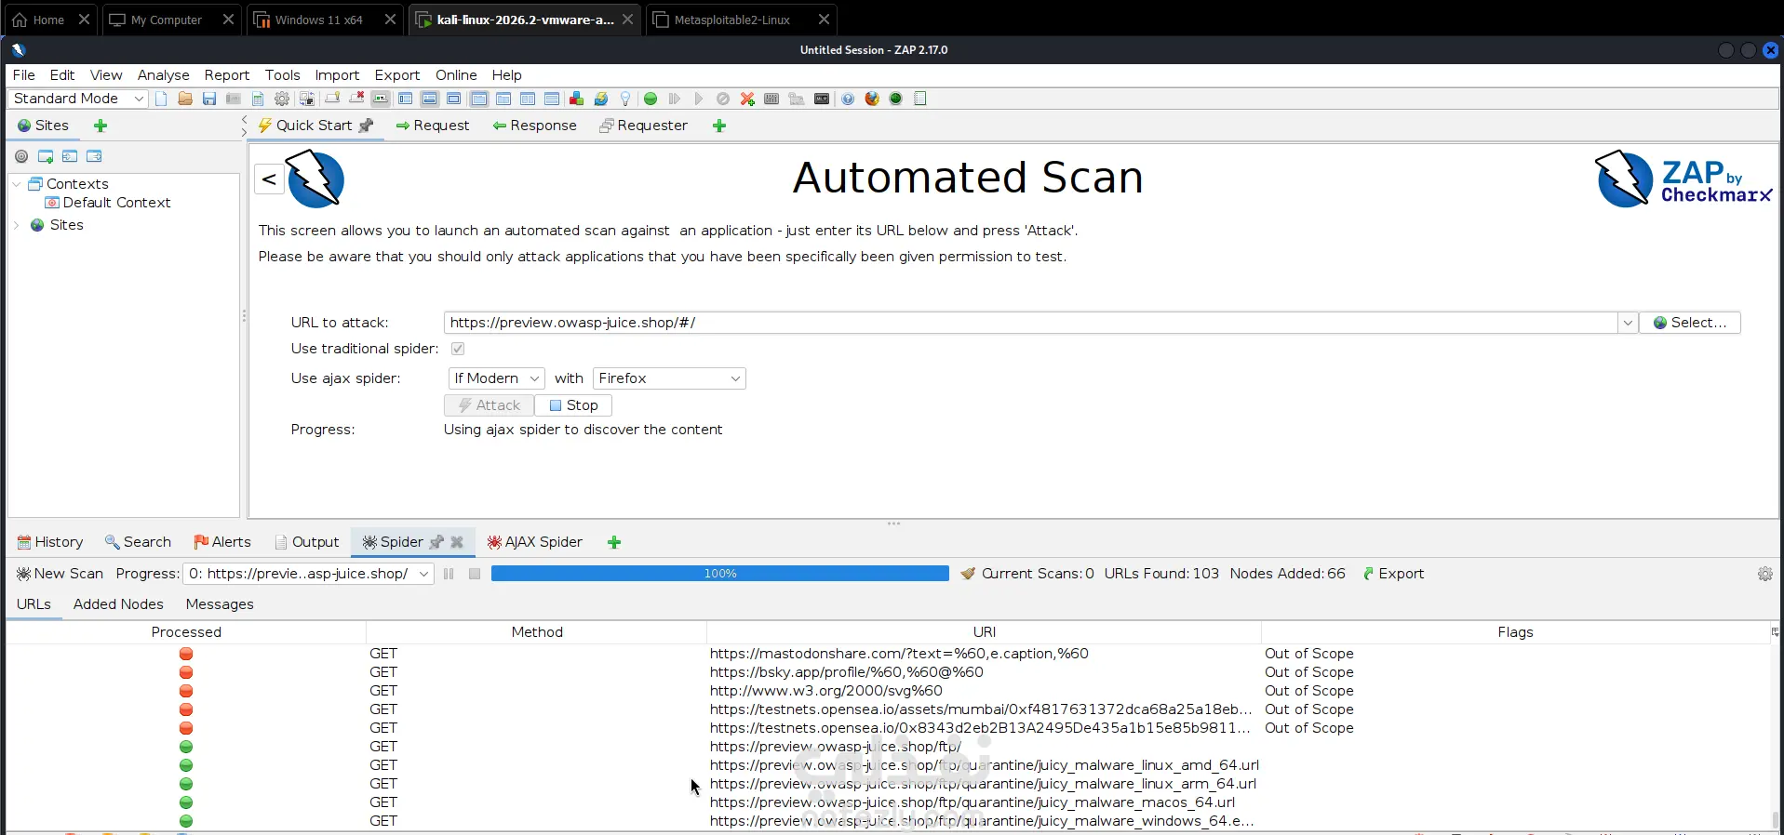The width and height of the screenshot is (1784, 835).
Task: Switch to the Alerts tab
Action: tap(222, 542)
